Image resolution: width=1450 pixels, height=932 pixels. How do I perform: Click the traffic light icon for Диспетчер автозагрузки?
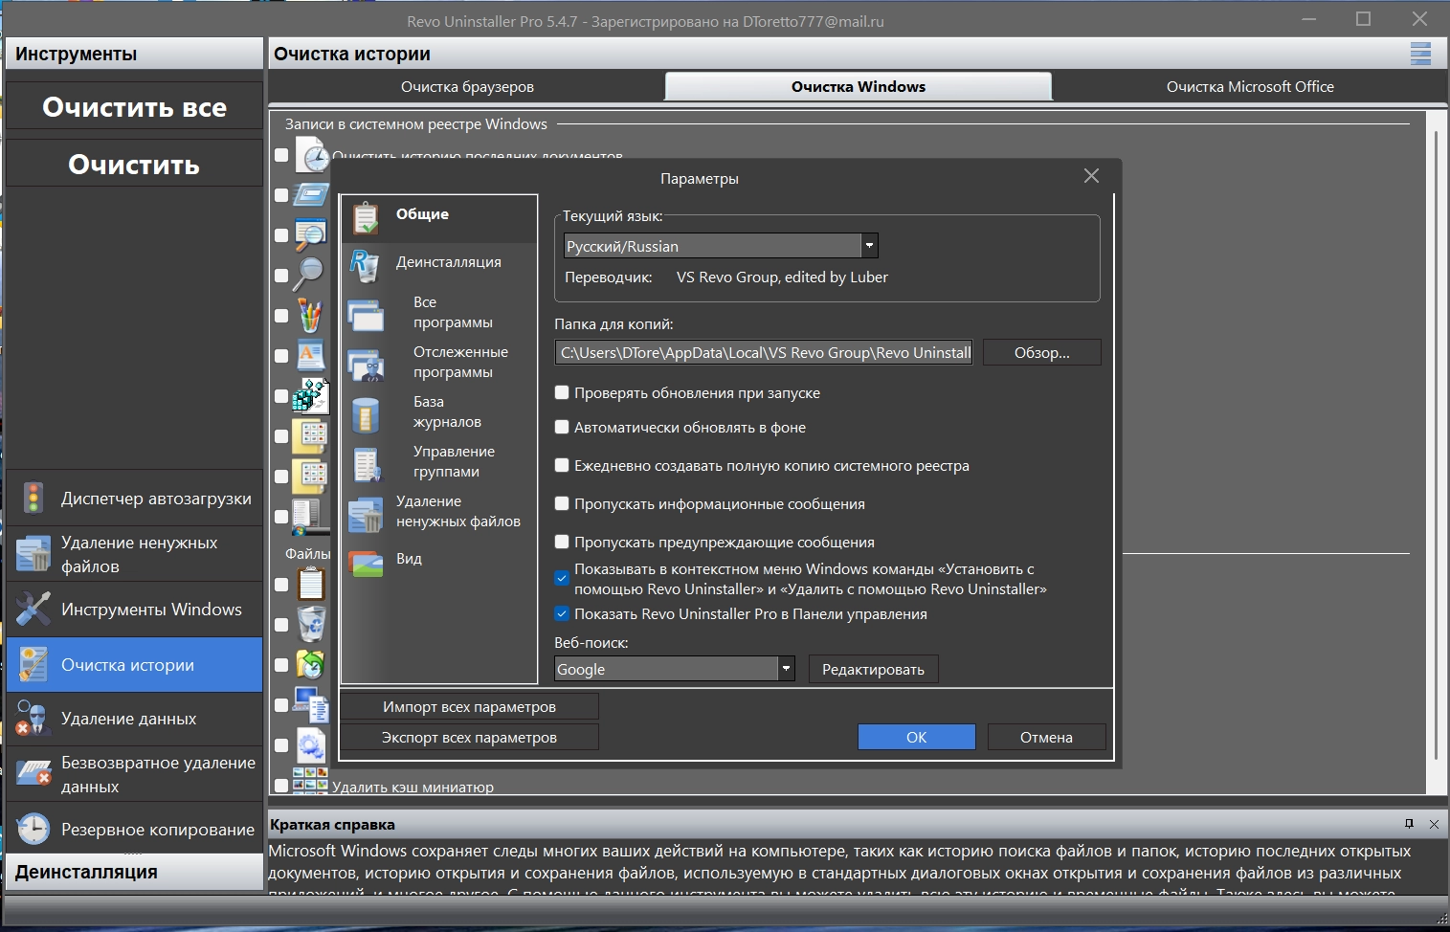33,498
